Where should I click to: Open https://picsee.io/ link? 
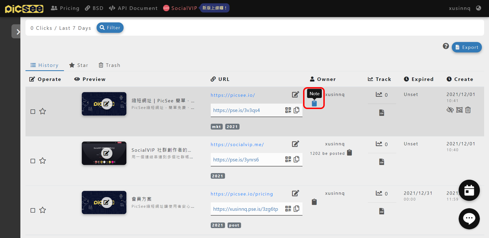coord(233,95)
